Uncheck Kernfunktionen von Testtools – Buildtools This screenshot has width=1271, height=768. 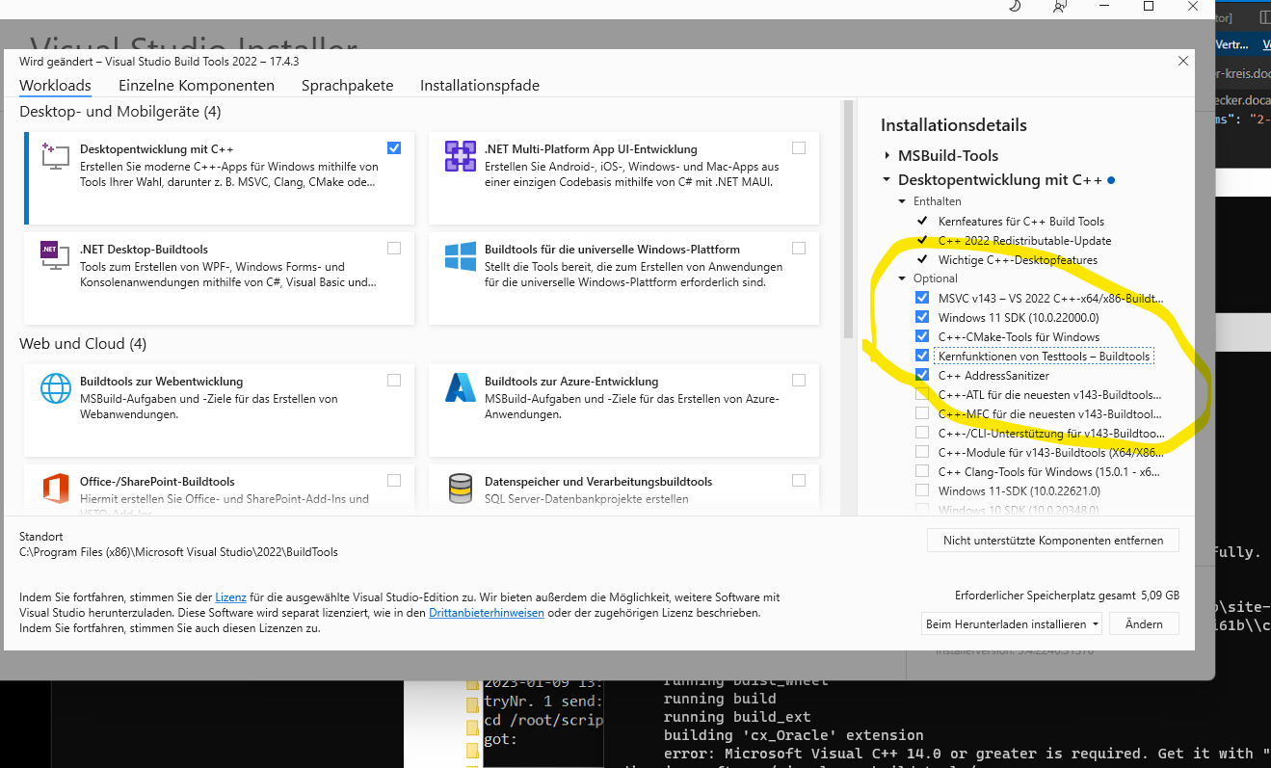[x=922, y=356]
